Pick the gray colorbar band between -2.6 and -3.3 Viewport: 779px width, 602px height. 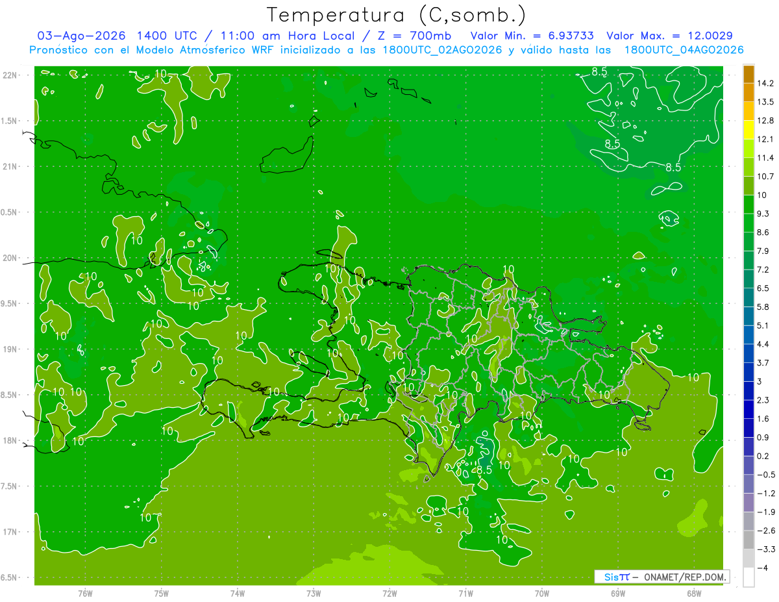748,540
